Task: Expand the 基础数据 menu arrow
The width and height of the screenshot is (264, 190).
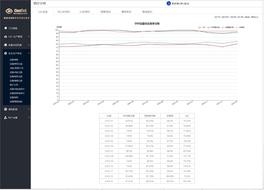Action: pyautogui.click(x=29, y=109)
